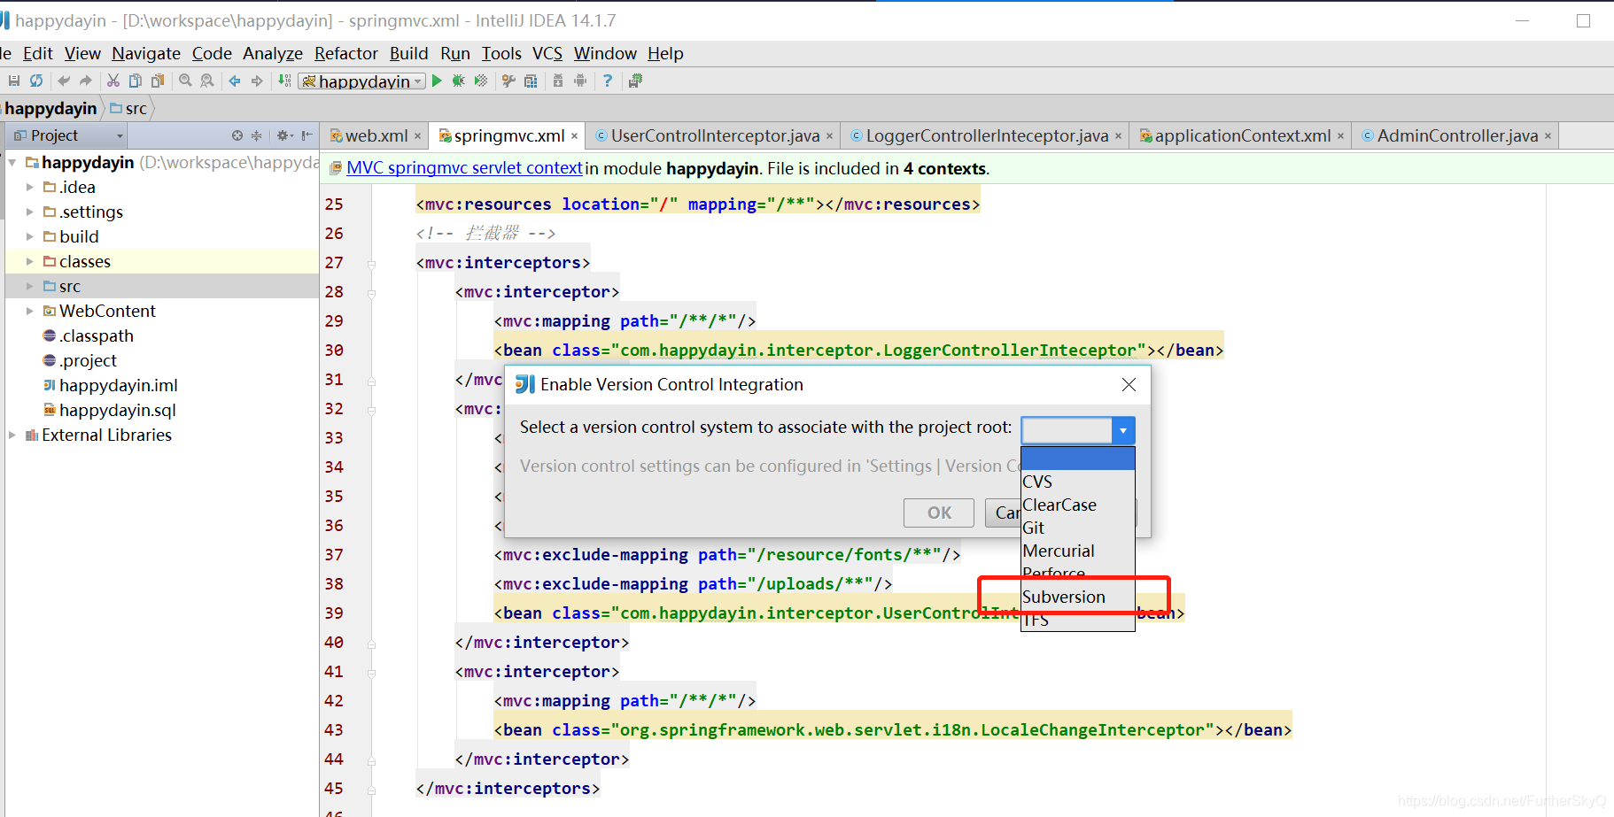The width and height of the screenshot is (1614, 817).
Task: Open the VCS menu
Action: pos(547,53)
